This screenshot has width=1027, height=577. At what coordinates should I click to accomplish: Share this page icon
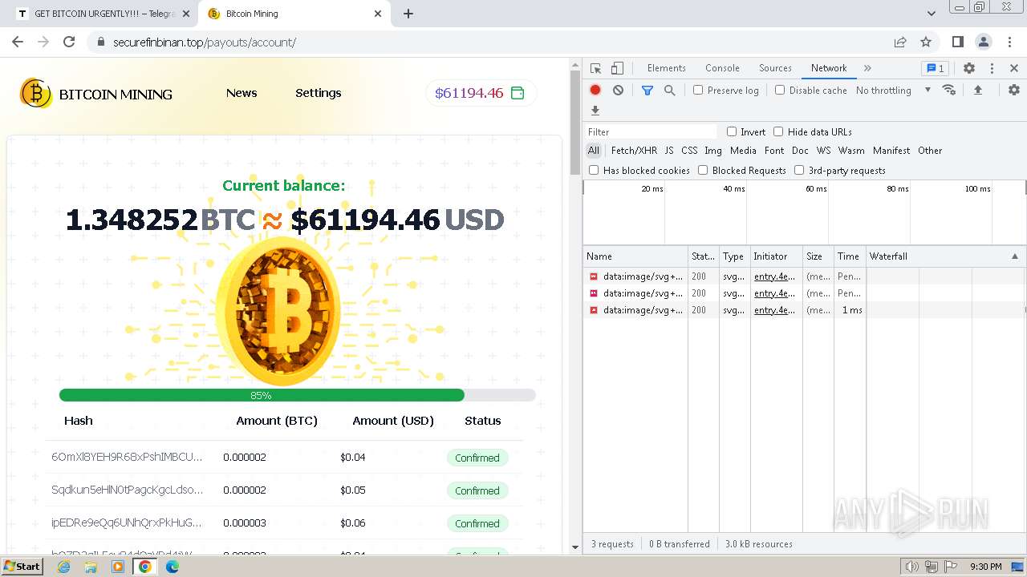[900, 42]
